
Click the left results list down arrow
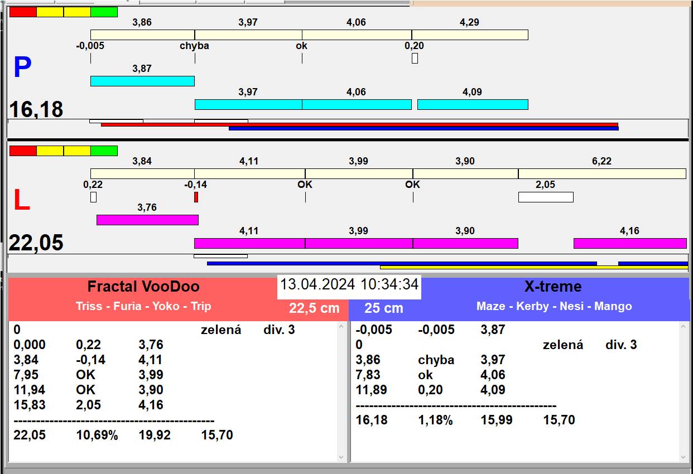[x=341, y=457]
